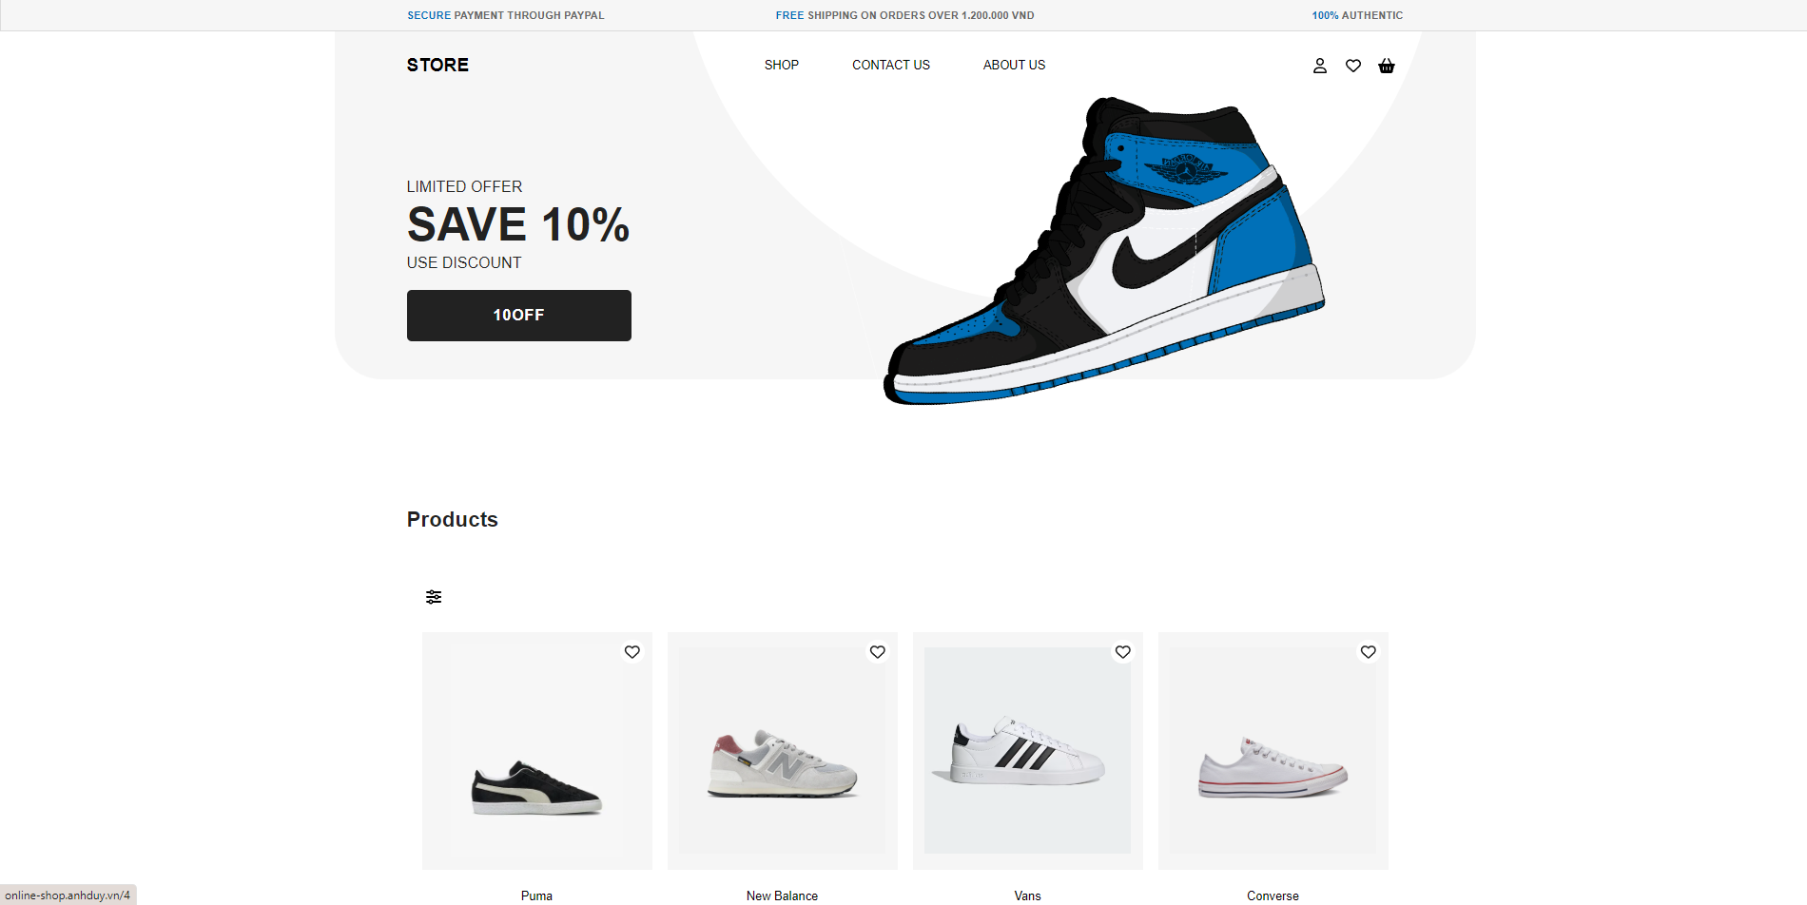This screenshot has height=905, width=1807.
Task: Open the Puma shoe product image
Action: coord(537,751)
